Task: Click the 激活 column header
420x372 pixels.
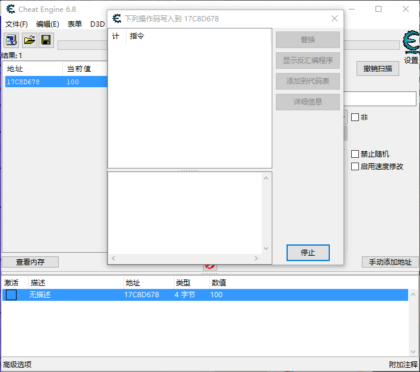Action: tap(15, 282)
